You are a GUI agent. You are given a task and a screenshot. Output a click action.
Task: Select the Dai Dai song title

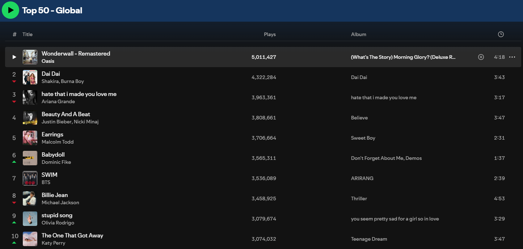pyautogui.click(x=51, y=74)
